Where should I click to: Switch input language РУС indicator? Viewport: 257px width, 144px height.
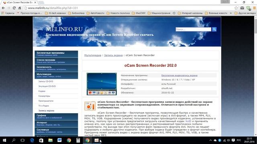[239, 140]
